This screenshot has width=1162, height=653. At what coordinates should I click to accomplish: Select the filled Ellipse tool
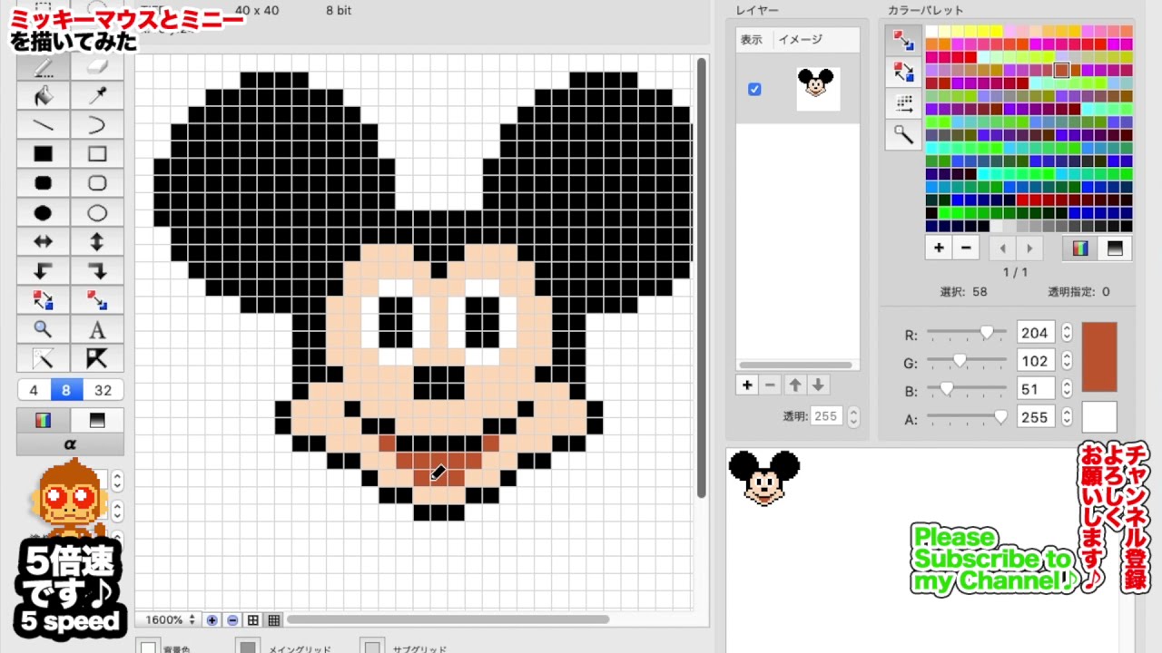43,213
